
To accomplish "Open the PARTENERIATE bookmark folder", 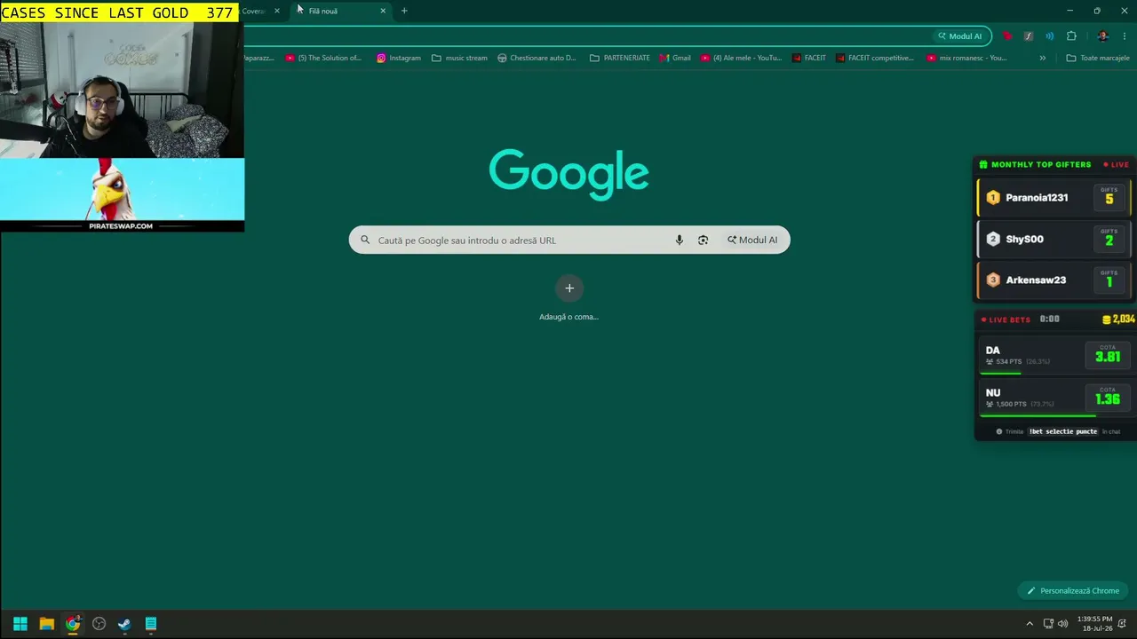I will tap(620, 58).
